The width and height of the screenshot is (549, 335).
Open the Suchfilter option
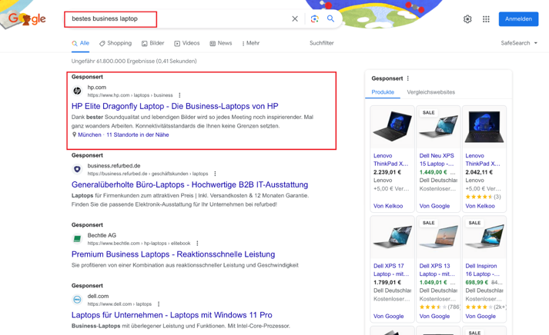(321, 43)
